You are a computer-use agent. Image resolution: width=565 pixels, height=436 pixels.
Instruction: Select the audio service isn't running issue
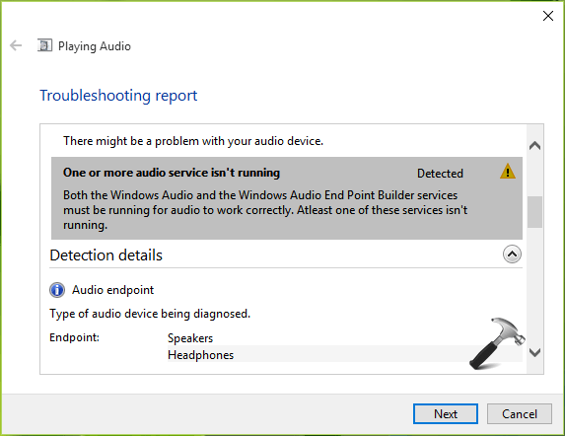287,198
